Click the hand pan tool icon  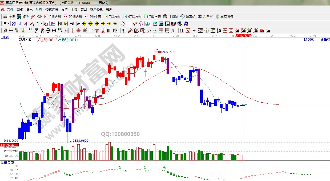point(123,24)
